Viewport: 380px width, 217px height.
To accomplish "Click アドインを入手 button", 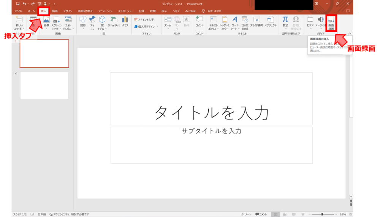I will tap(144, 20).
